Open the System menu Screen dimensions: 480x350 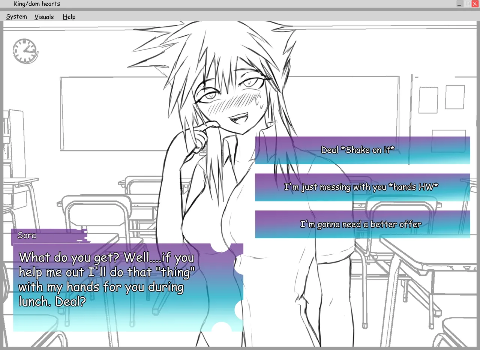(16, 17)
